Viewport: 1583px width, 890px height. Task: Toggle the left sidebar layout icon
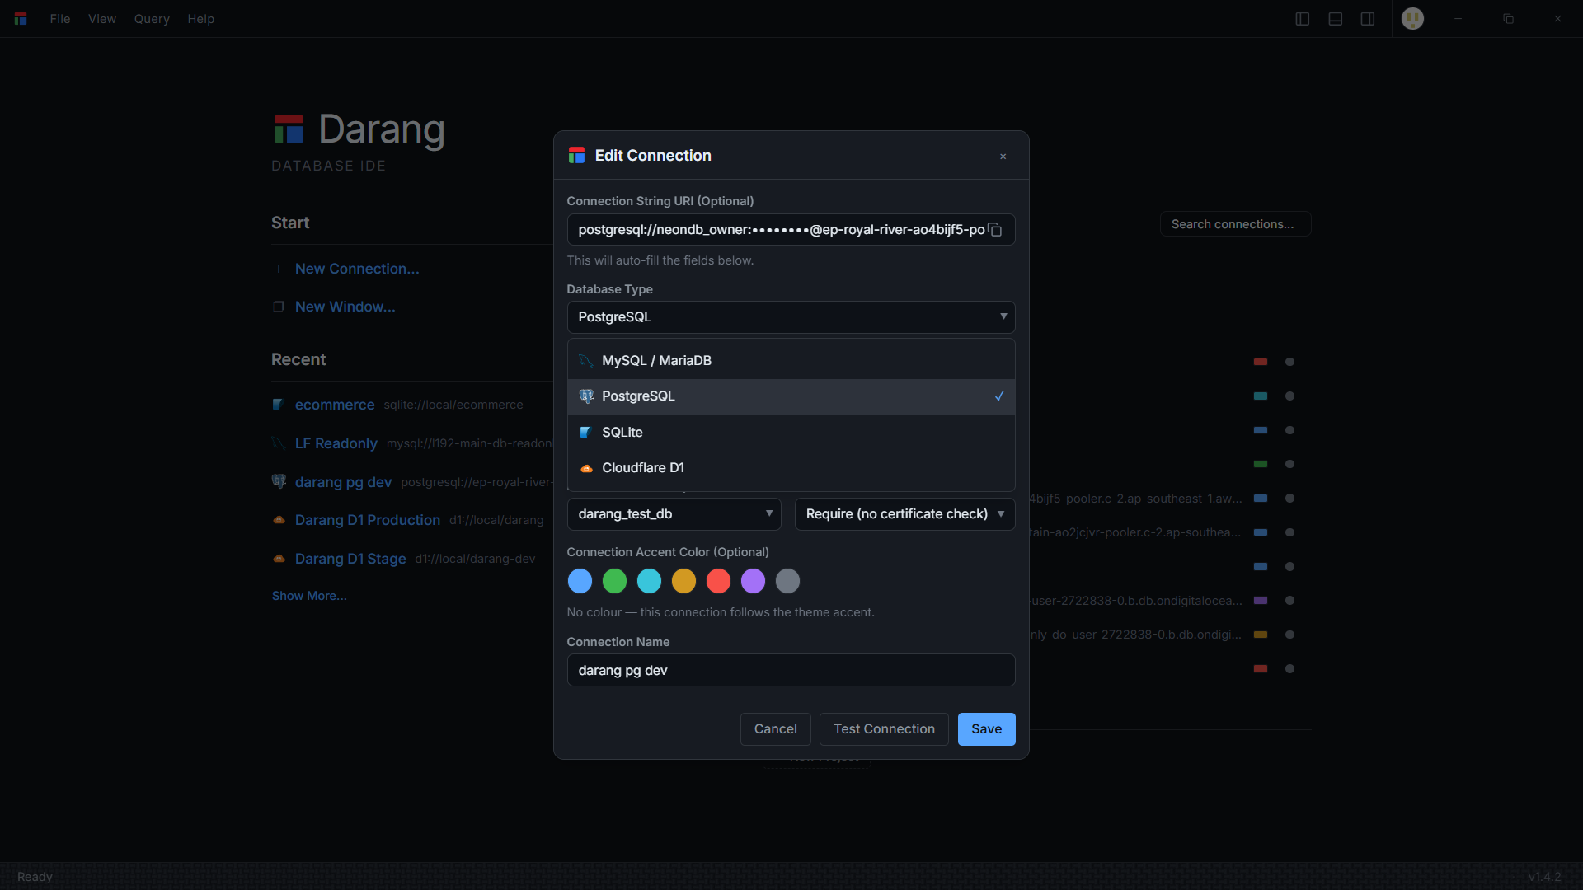coord(1303,19)
